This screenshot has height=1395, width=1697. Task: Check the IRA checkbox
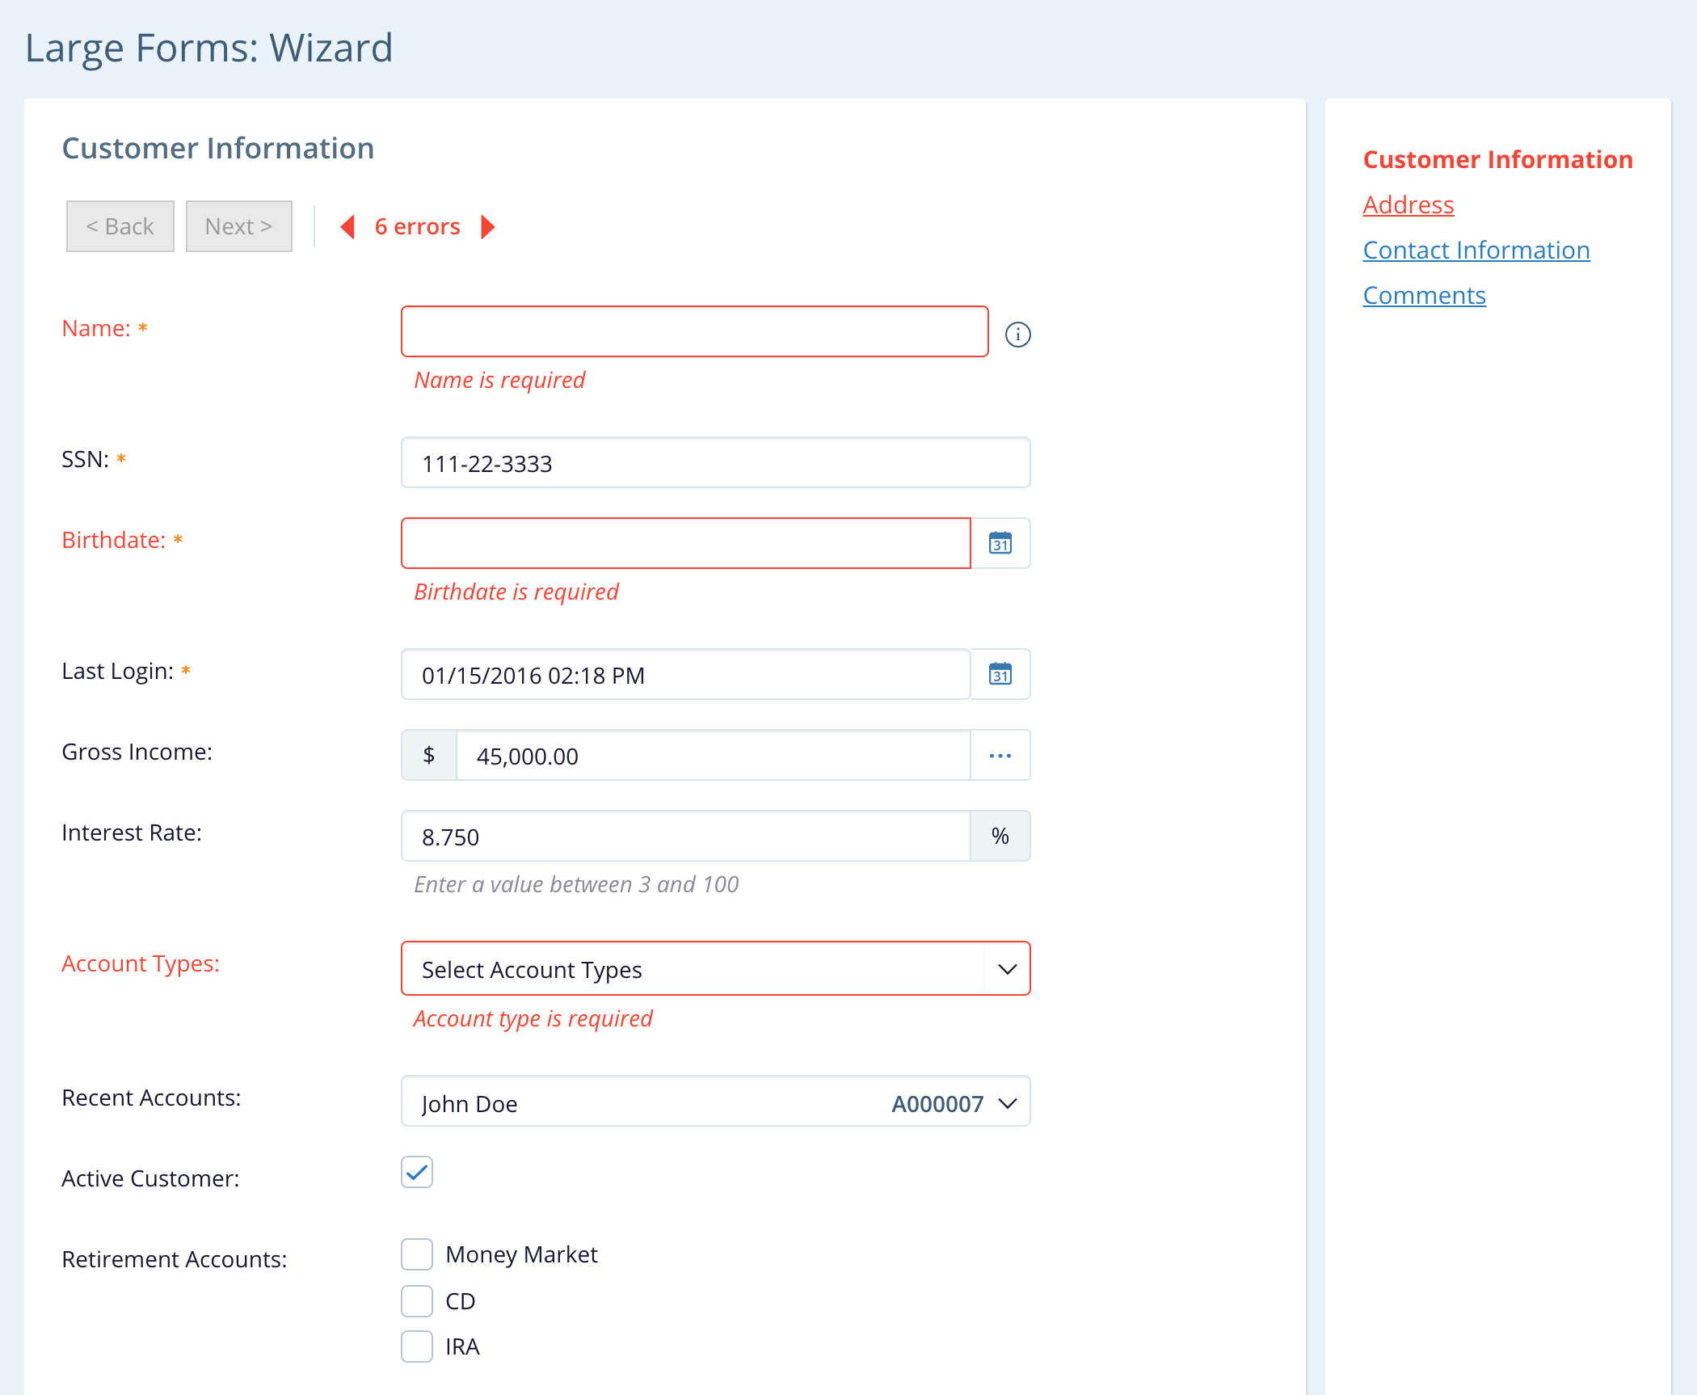pos(417,1347)
